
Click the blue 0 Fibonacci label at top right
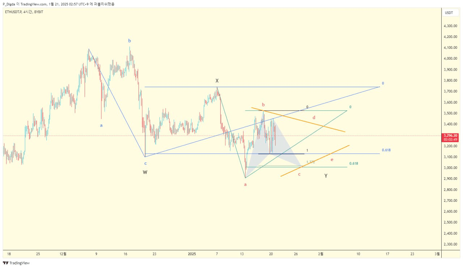point(383,83)
